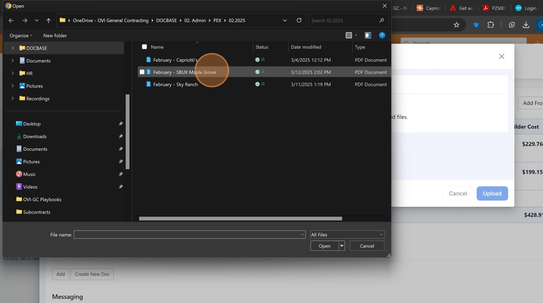Screen dimensions: 543x303
Task: Open Subcontracts folder in sidebar
Action: (36, 212)
